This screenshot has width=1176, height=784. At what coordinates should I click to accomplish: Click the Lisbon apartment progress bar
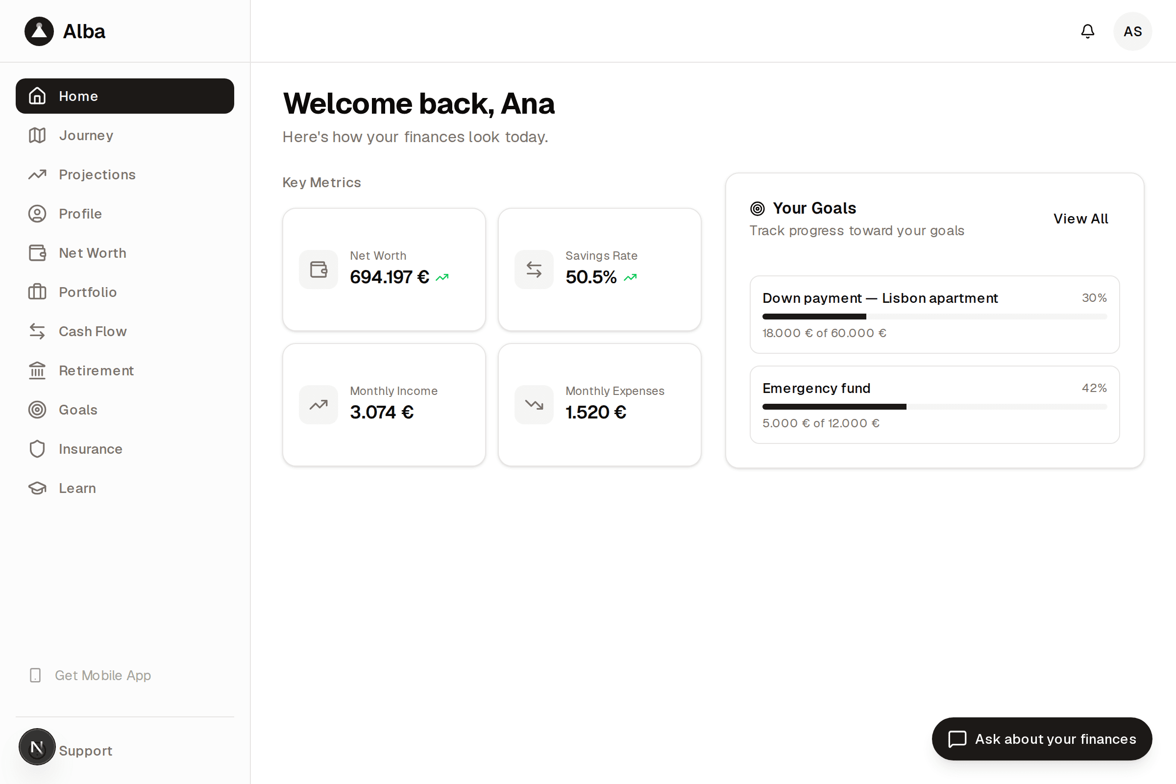[934, 317]
